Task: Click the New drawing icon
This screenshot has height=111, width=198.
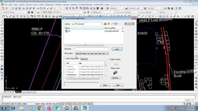Action: (13, 8)
